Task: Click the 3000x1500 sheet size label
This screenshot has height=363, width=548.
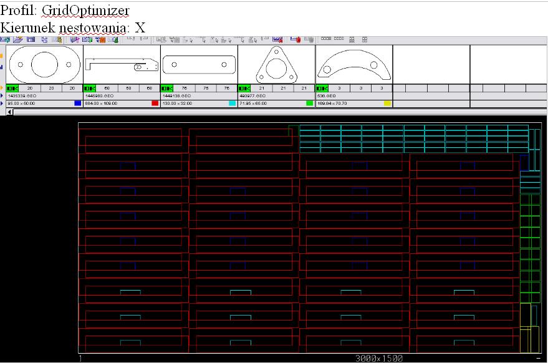Action: click(379, 359)
